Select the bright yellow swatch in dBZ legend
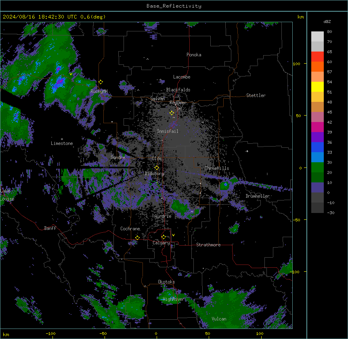This screenshot has height=339, width=348. coord(317,87)
